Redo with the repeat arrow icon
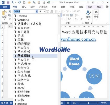Viewport: 110px width, 105px height. 19,2
